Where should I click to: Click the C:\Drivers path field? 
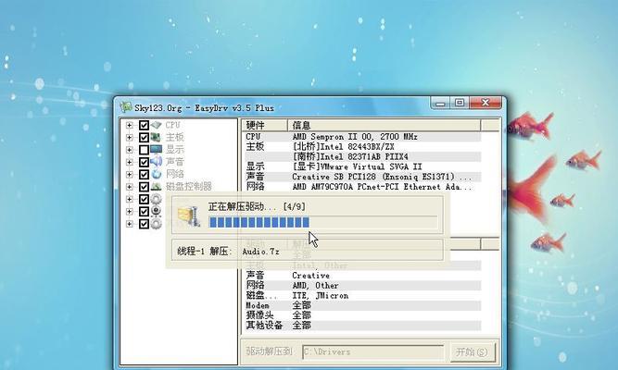click(x=372, y=351)
